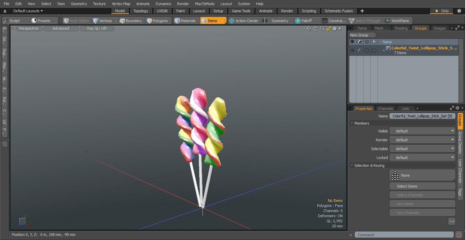
Task: Toggle Select Through
Action: (365, 21)
